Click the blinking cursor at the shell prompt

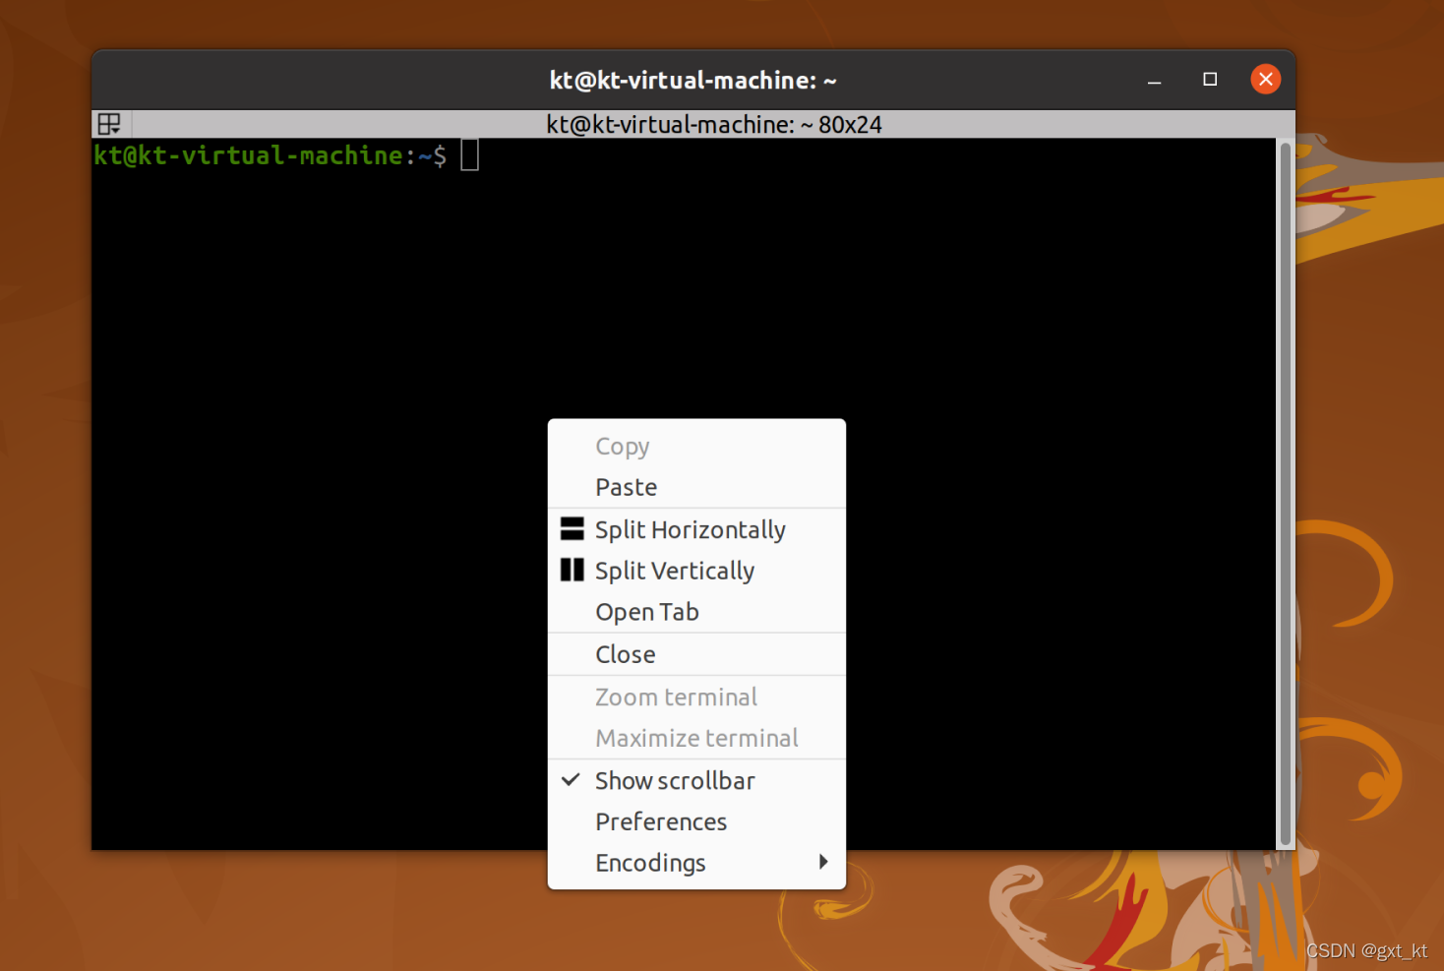click(x=469, y=154)
